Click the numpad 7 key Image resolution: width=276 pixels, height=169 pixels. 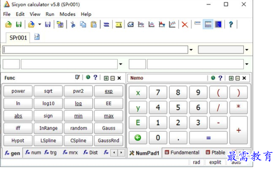coord(158,92)
